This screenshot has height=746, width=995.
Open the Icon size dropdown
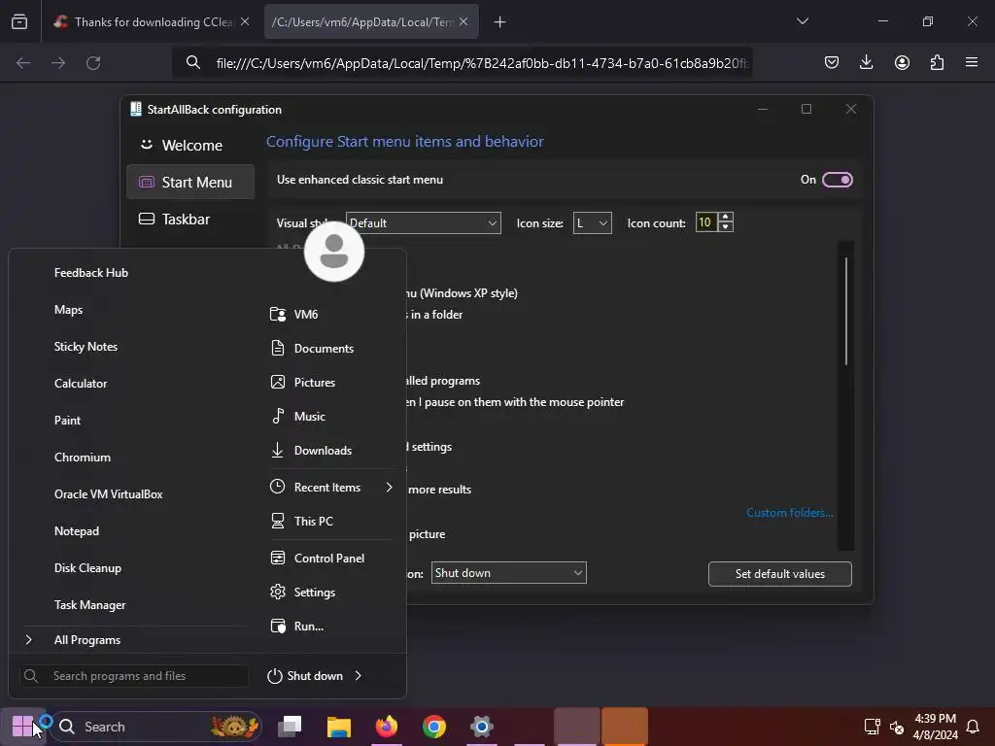click(592, 223)
